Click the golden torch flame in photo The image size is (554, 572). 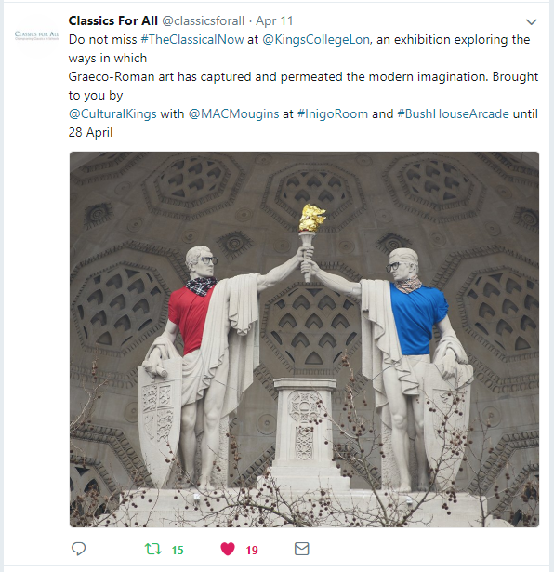pos(312,218)
